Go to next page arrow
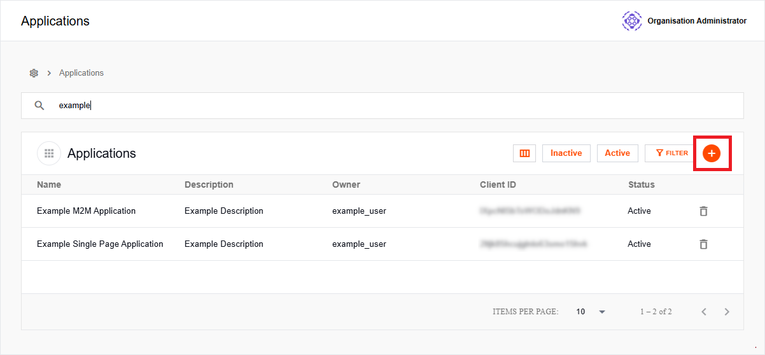 (x=727, y=312)
